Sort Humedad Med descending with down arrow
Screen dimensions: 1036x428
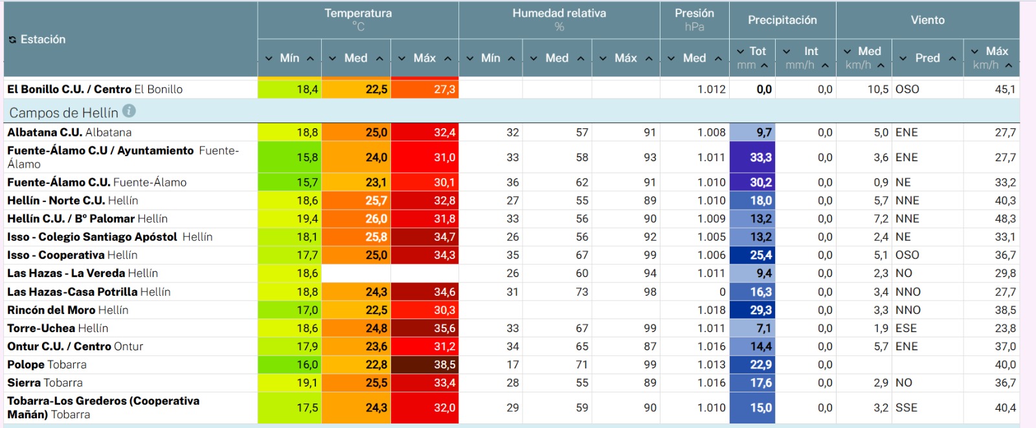click(x=534, y=58)
